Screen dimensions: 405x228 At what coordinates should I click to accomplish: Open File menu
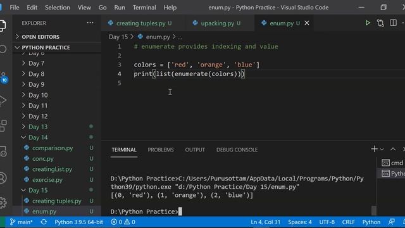(x=15, y=8)
